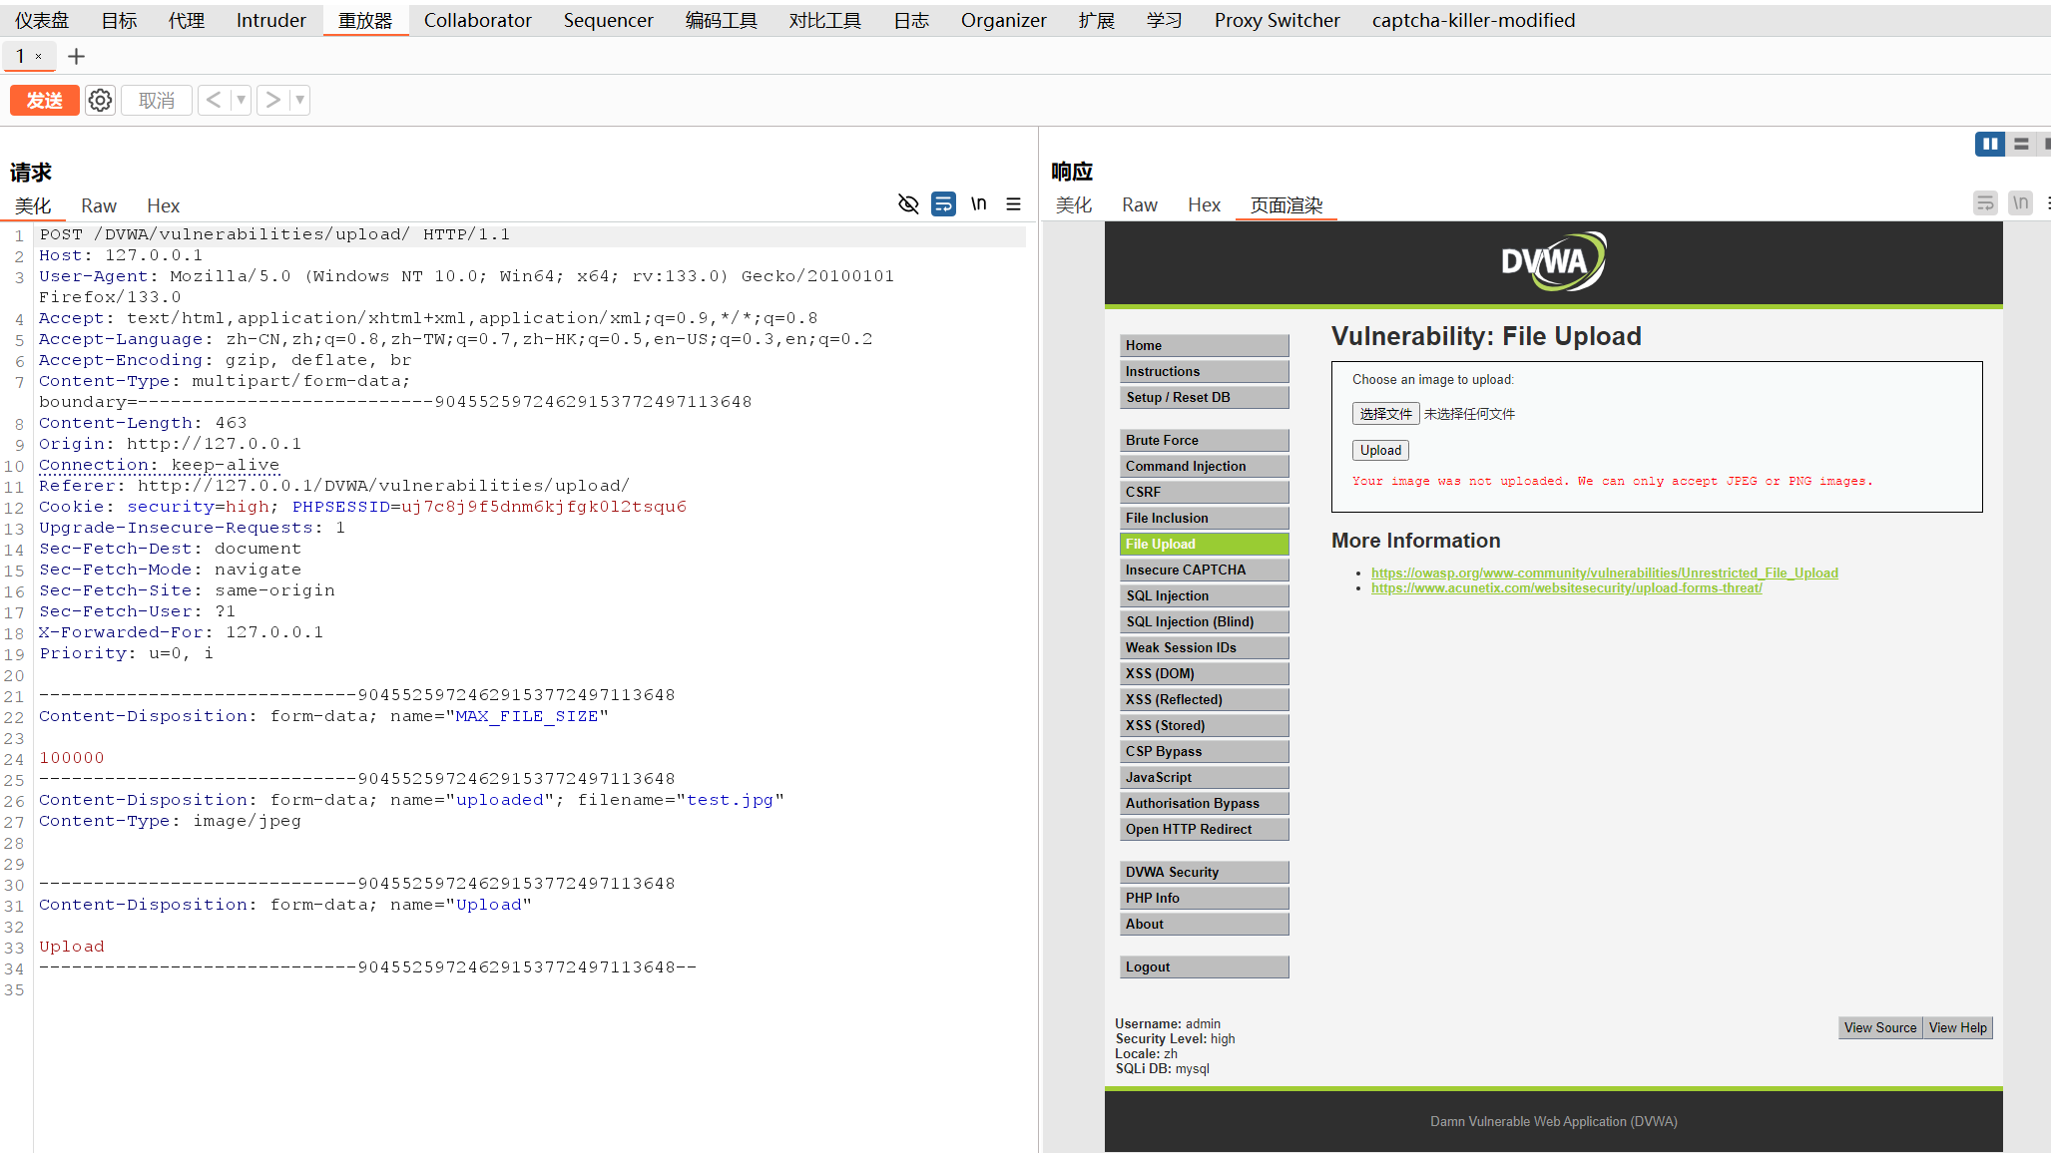
Task: Open the Intruder tab
Action: [270, 20]
